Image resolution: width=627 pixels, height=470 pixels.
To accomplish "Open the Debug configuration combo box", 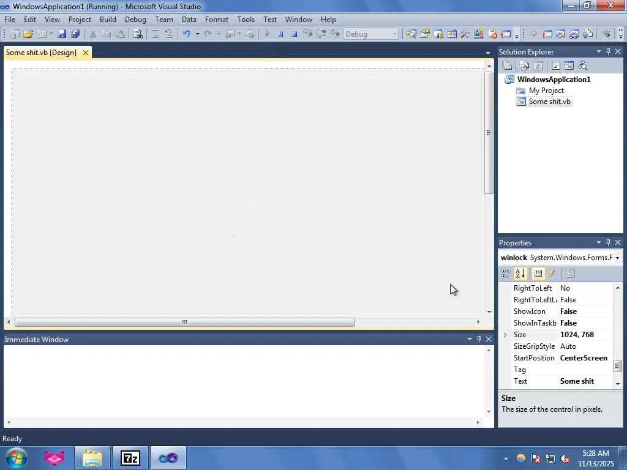I will click(x=371, y=34).
